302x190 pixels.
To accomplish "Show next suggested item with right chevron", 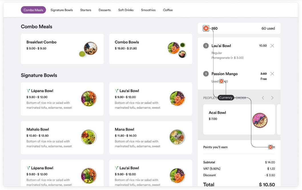I will point(272,98).
